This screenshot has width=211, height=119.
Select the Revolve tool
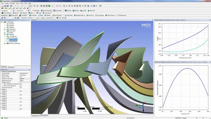(x=76, y=11)
